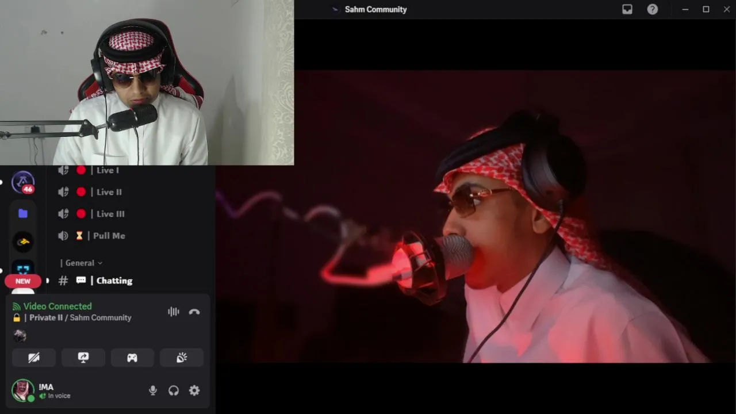Click the speaker icon beside Pull Me

click(x=63, y=236)
